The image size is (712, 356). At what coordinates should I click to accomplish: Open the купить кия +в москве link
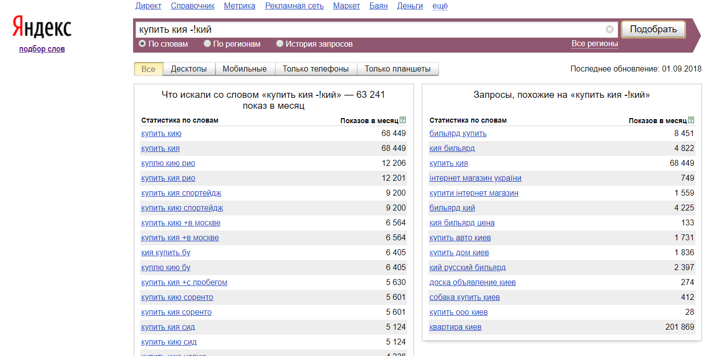coord(180,238)
